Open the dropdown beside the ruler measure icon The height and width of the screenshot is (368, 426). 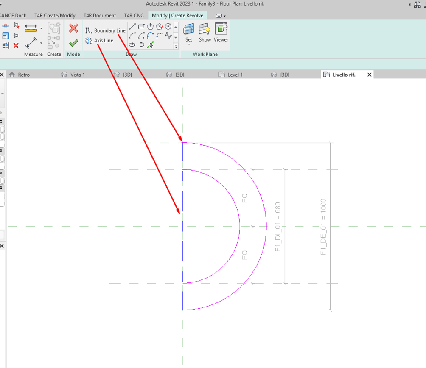(x=41, y=28)
